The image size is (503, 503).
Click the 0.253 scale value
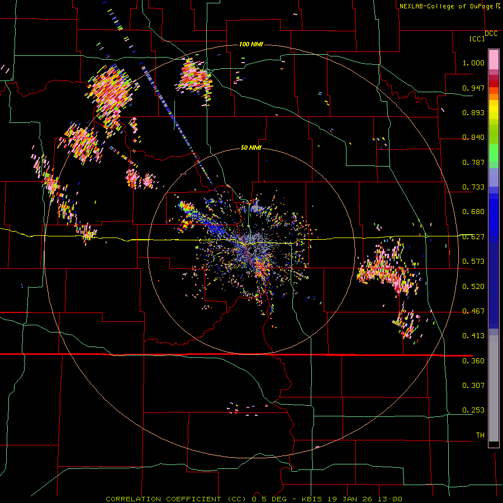tap(473, 410)
